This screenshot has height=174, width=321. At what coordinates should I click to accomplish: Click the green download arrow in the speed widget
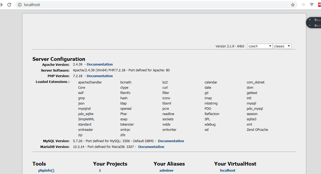(310, 26)
